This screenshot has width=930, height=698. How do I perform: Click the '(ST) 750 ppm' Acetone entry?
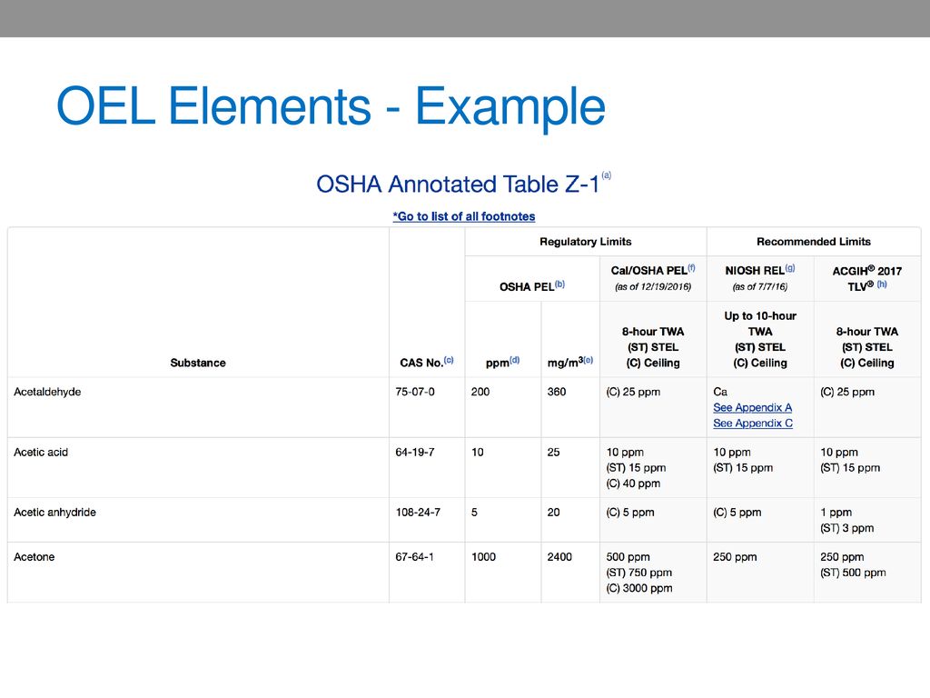coord(639,573)
